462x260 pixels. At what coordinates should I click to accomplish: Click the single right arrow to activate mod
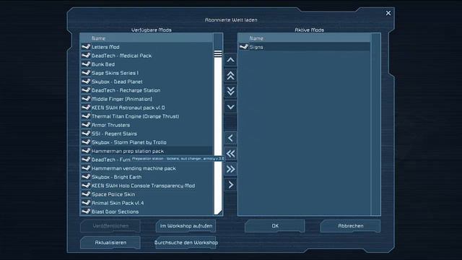click(230, 185)
